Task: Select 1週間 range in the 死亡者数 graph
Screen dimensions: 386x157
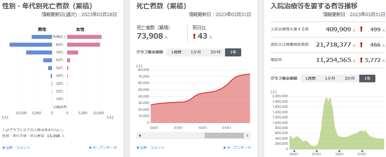Action: click(176, 52)
